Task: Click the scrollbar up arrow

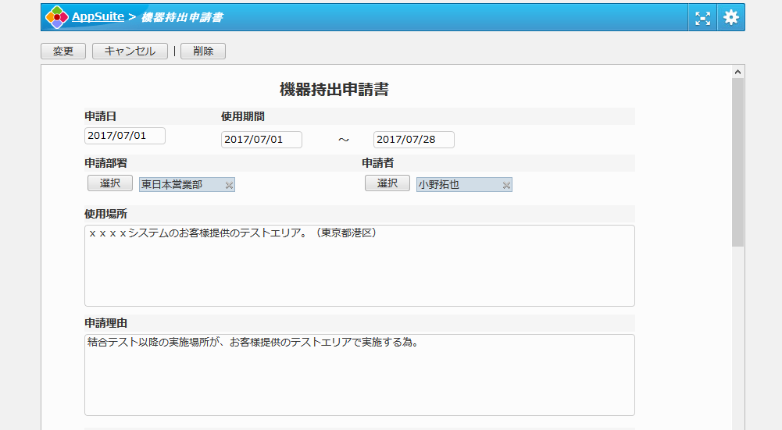Action: click(737, 72)
